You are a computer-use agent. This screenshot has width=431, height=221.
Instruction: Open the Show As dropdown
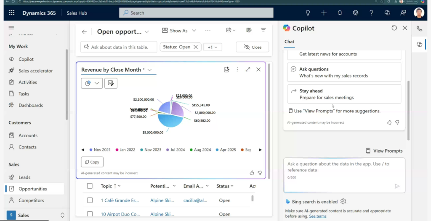179,31
